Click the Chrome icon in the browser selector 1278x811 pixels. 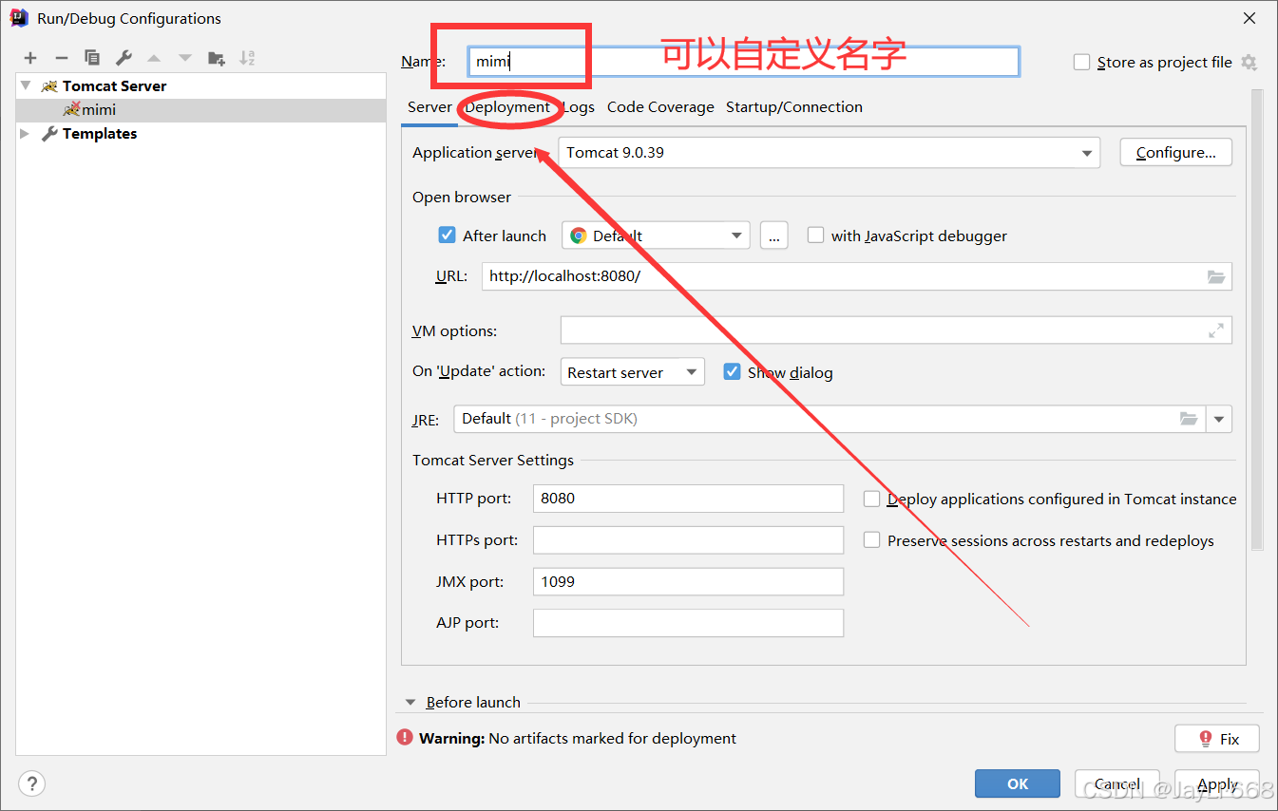point(578,236)
